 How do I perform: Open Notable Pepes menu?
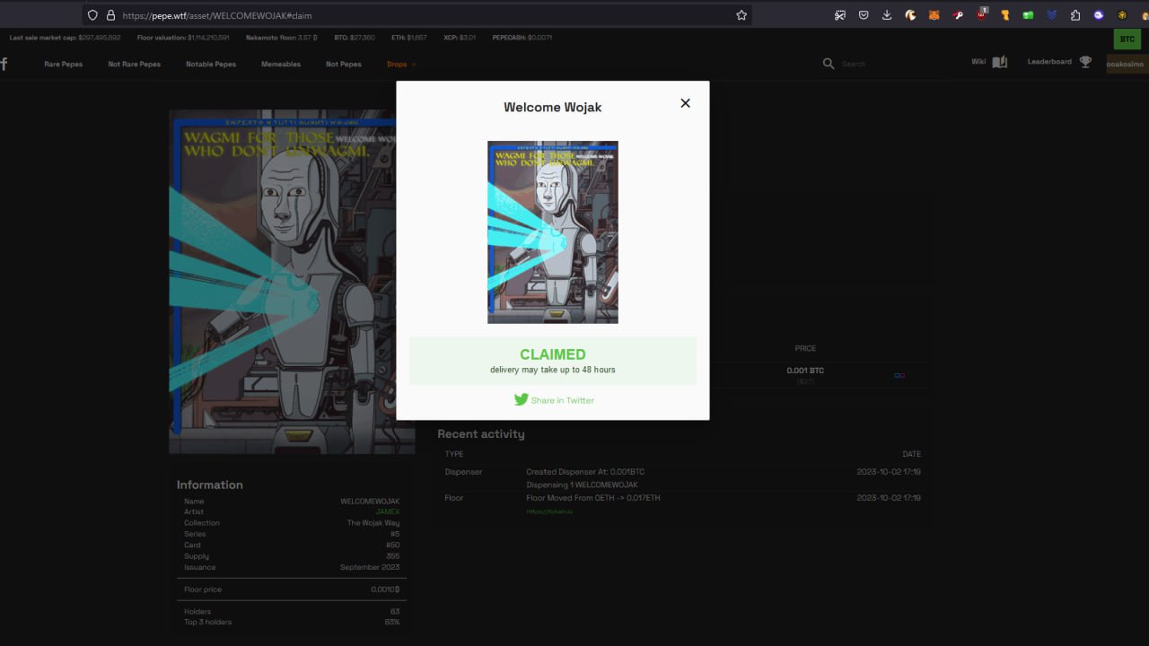coord(211,64)
